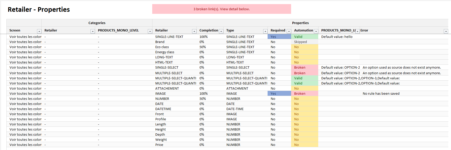Expand the Automation column filter dropdown
Image resolution: width=451 pixels, height=150 pixels.
coord(316,31)
